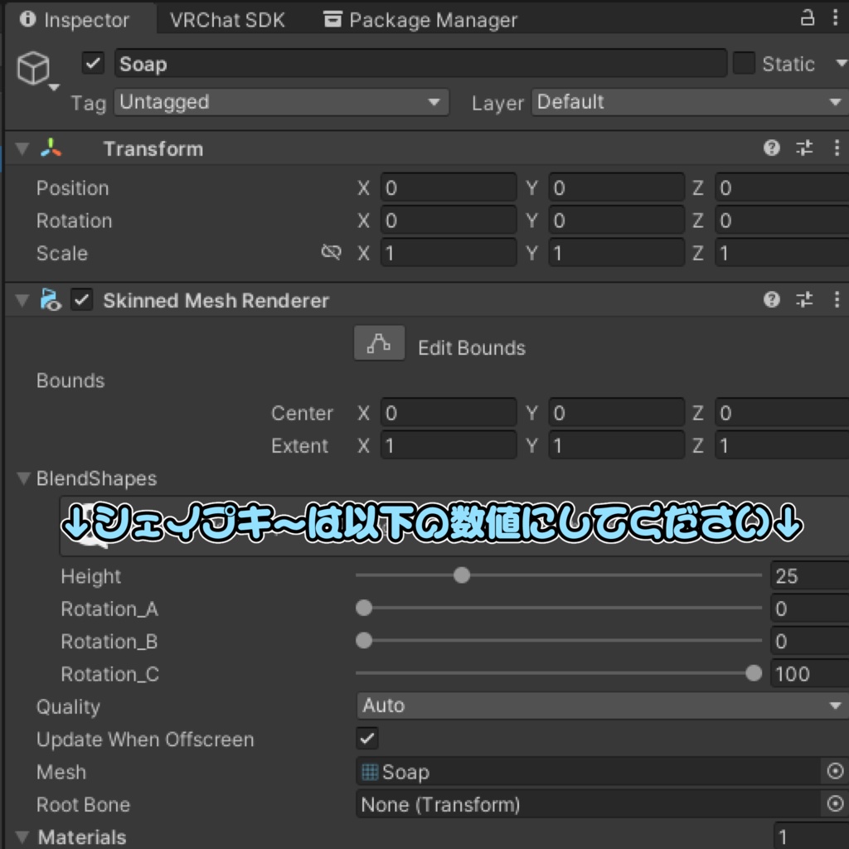
Task: Open Transform component options menu
Action: pyautogui.click(x=837, y=148)
